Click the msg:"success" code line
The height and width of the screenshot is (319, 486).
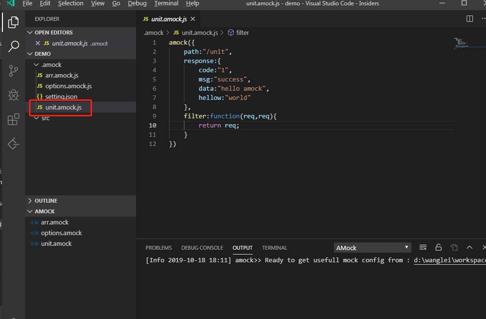pyautogui.click(x=225, y=79)
